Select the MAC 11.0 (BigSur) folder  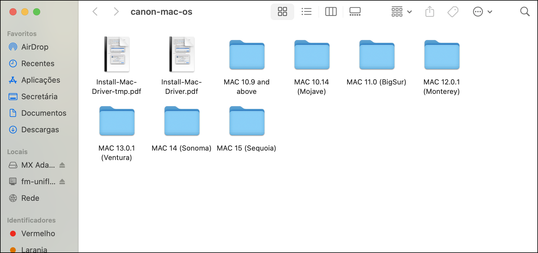[377, 63]
